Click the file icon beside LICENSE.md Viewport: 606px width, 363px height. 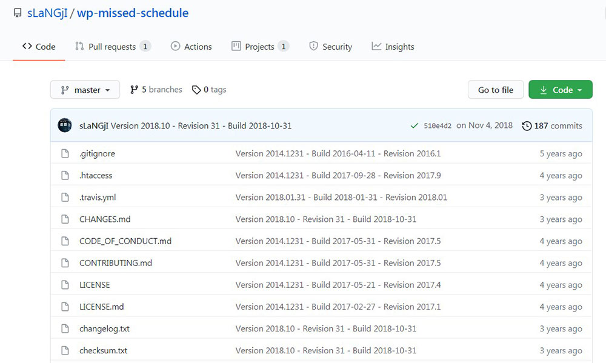pos(65,307)
